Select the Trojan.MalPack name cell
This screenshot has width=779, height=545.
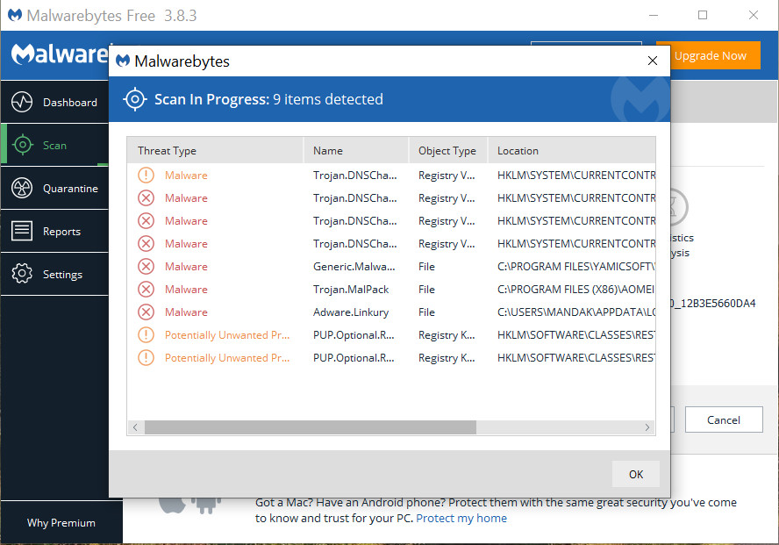(x=351, y=289)
